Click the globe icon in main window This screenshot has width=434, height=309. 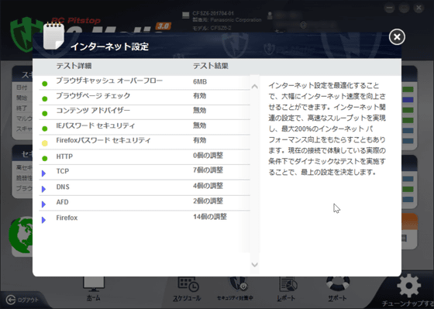pyautogui.click(x=20, y=235)
